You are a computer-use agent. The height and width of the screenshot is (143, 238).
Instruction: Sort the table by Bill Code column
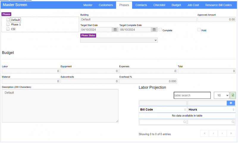[x=163, y=110]
